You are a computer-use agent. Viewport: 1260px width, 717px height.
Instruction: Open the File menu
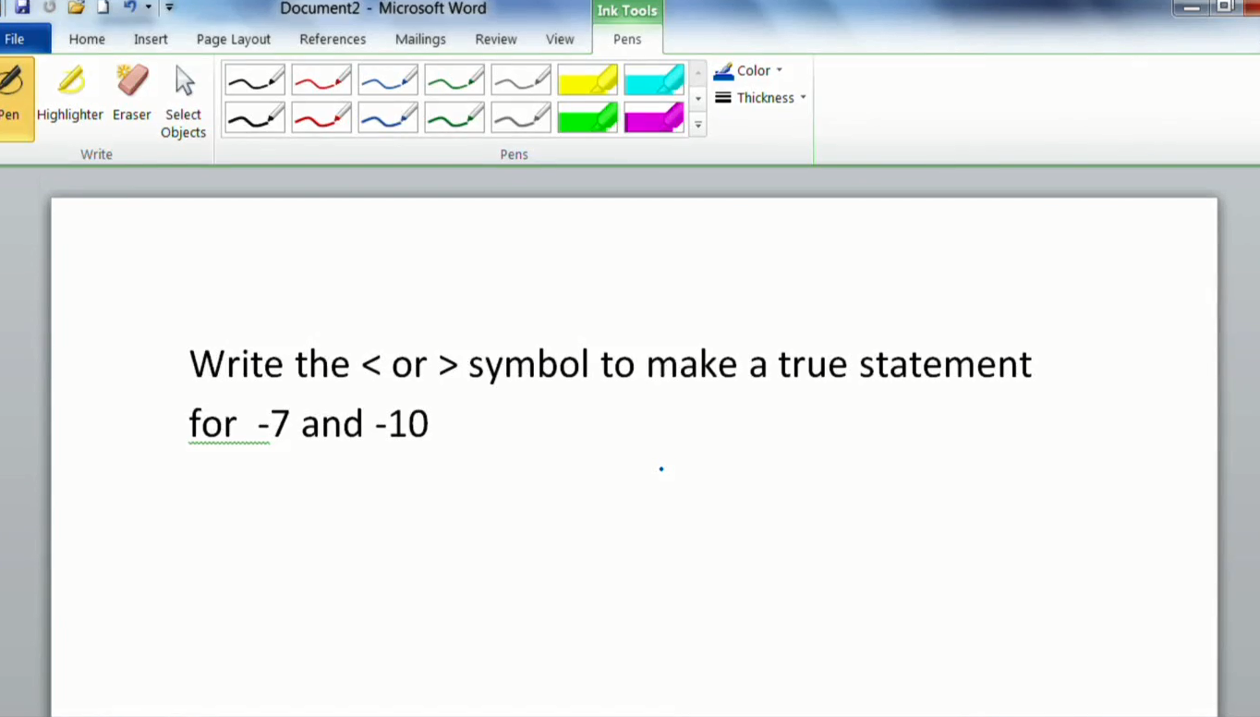tap(14, 39)
